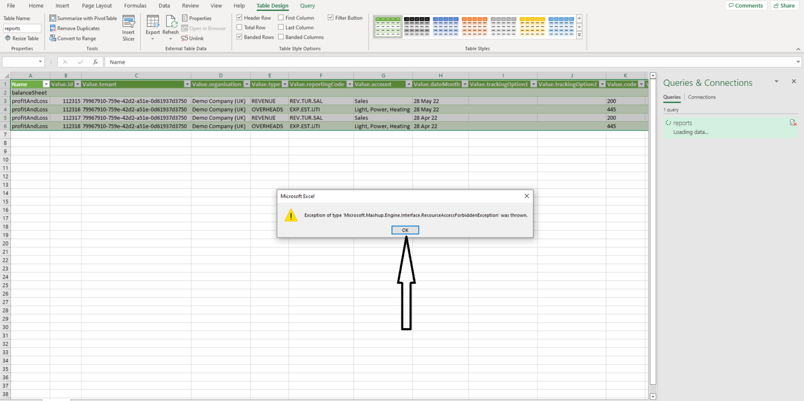Image resolution: width=804 pixels, height=401 pixels.
Task: Open the Value.type filter dropdown
Action: pos(285,84)
